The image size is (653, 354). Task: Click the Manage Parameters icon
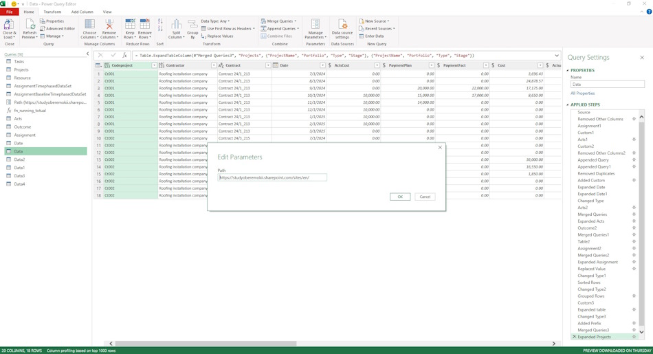click(316, 24)
